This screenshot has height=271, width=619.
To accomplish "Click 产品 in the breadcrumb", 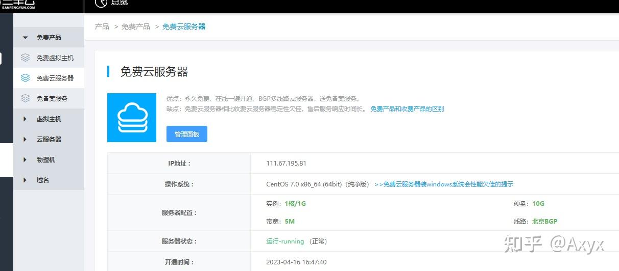I will [x=102, y=26].
